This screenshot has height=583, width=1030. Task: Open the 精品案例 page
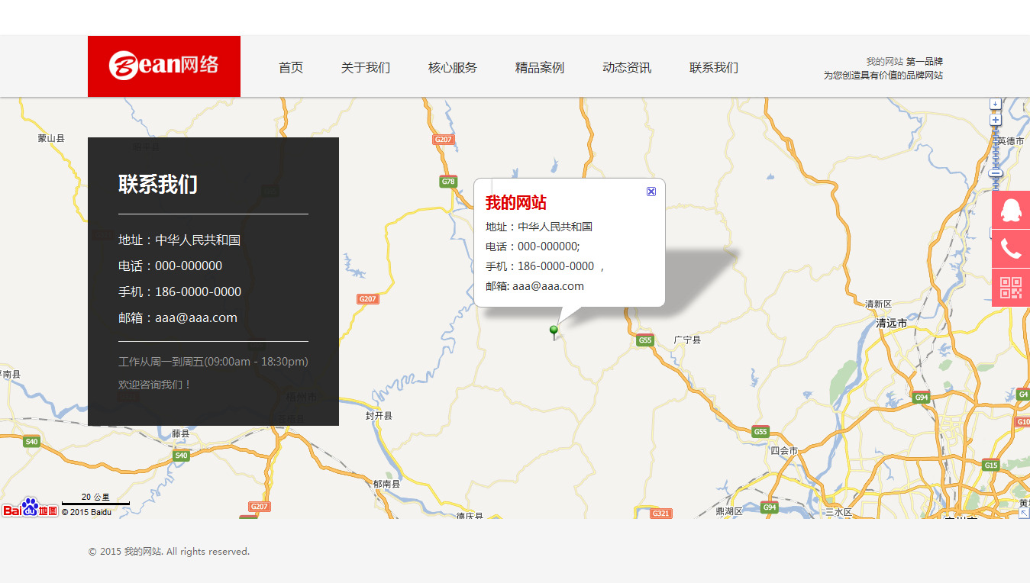(x=539, y=68)
